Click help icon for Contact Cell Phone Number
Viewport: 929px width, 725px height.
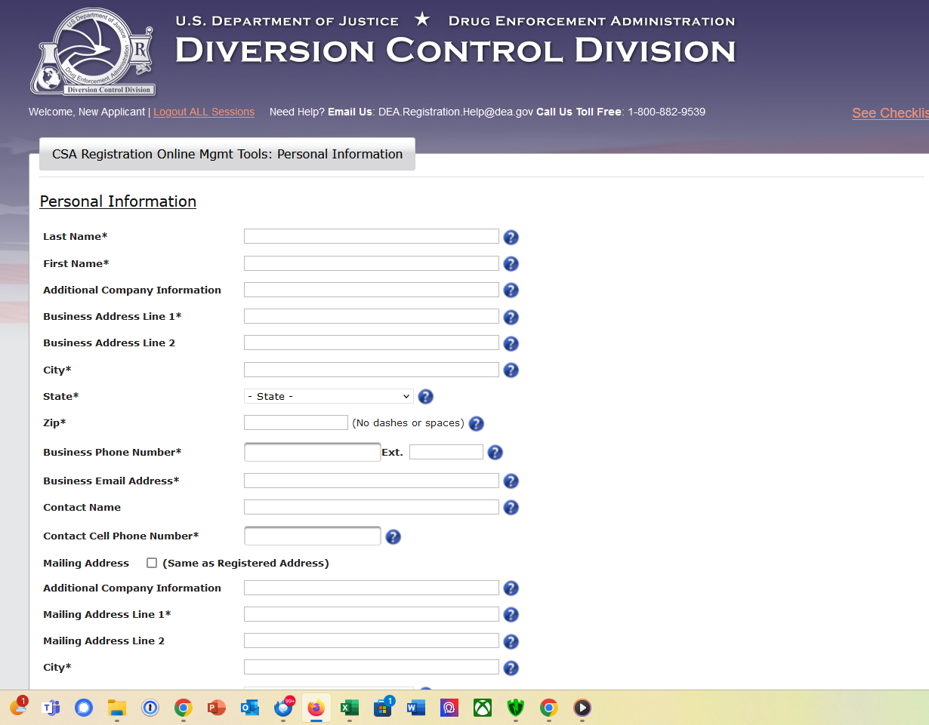point(393,536)
